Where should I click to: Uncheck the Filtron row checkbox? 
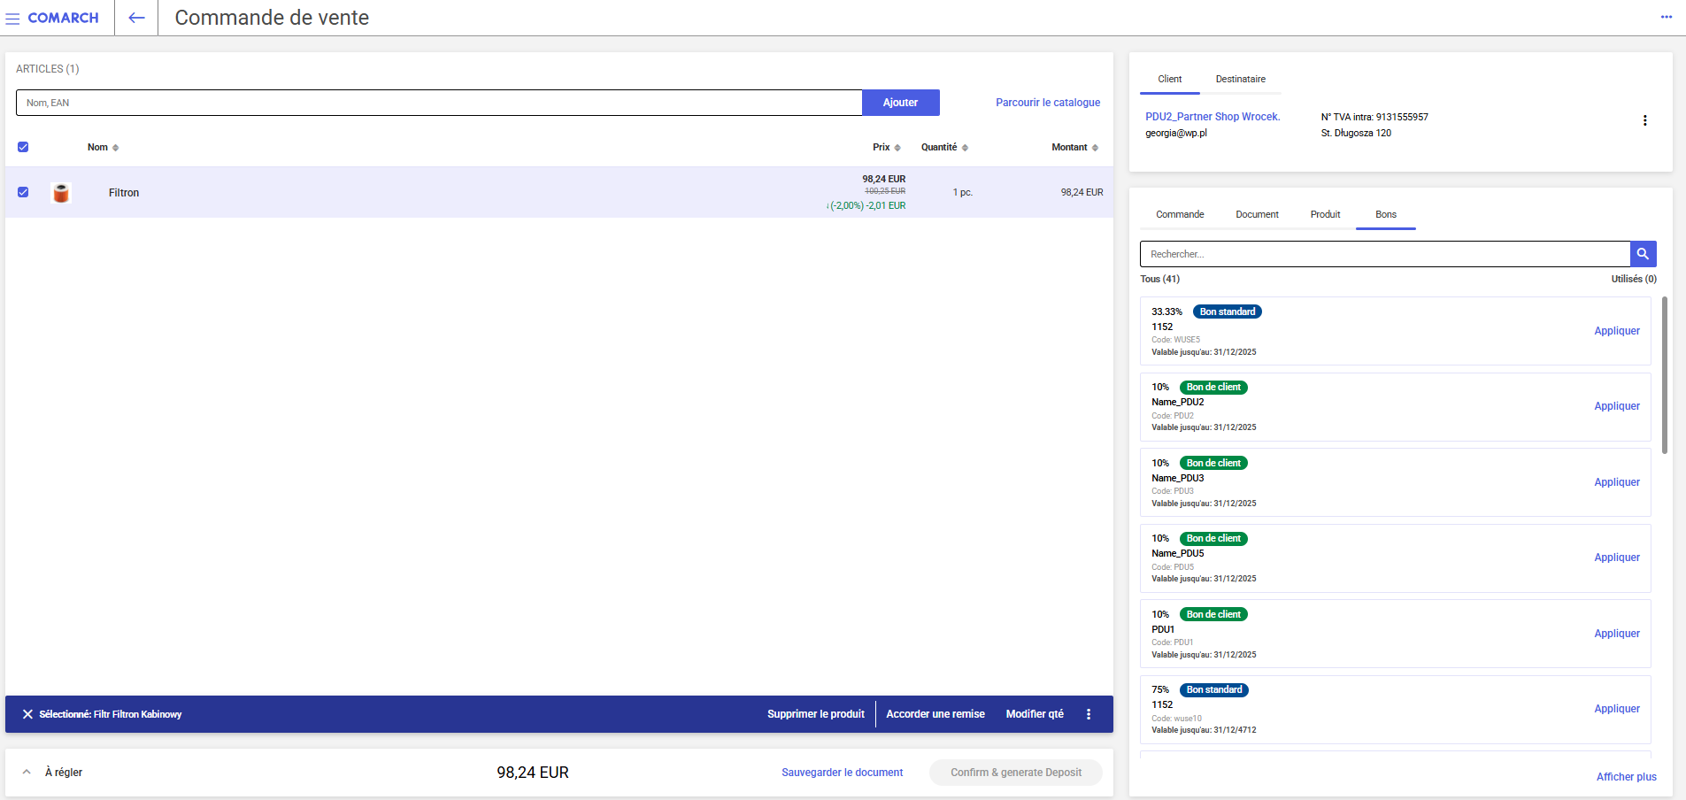(x=23, y=192)
